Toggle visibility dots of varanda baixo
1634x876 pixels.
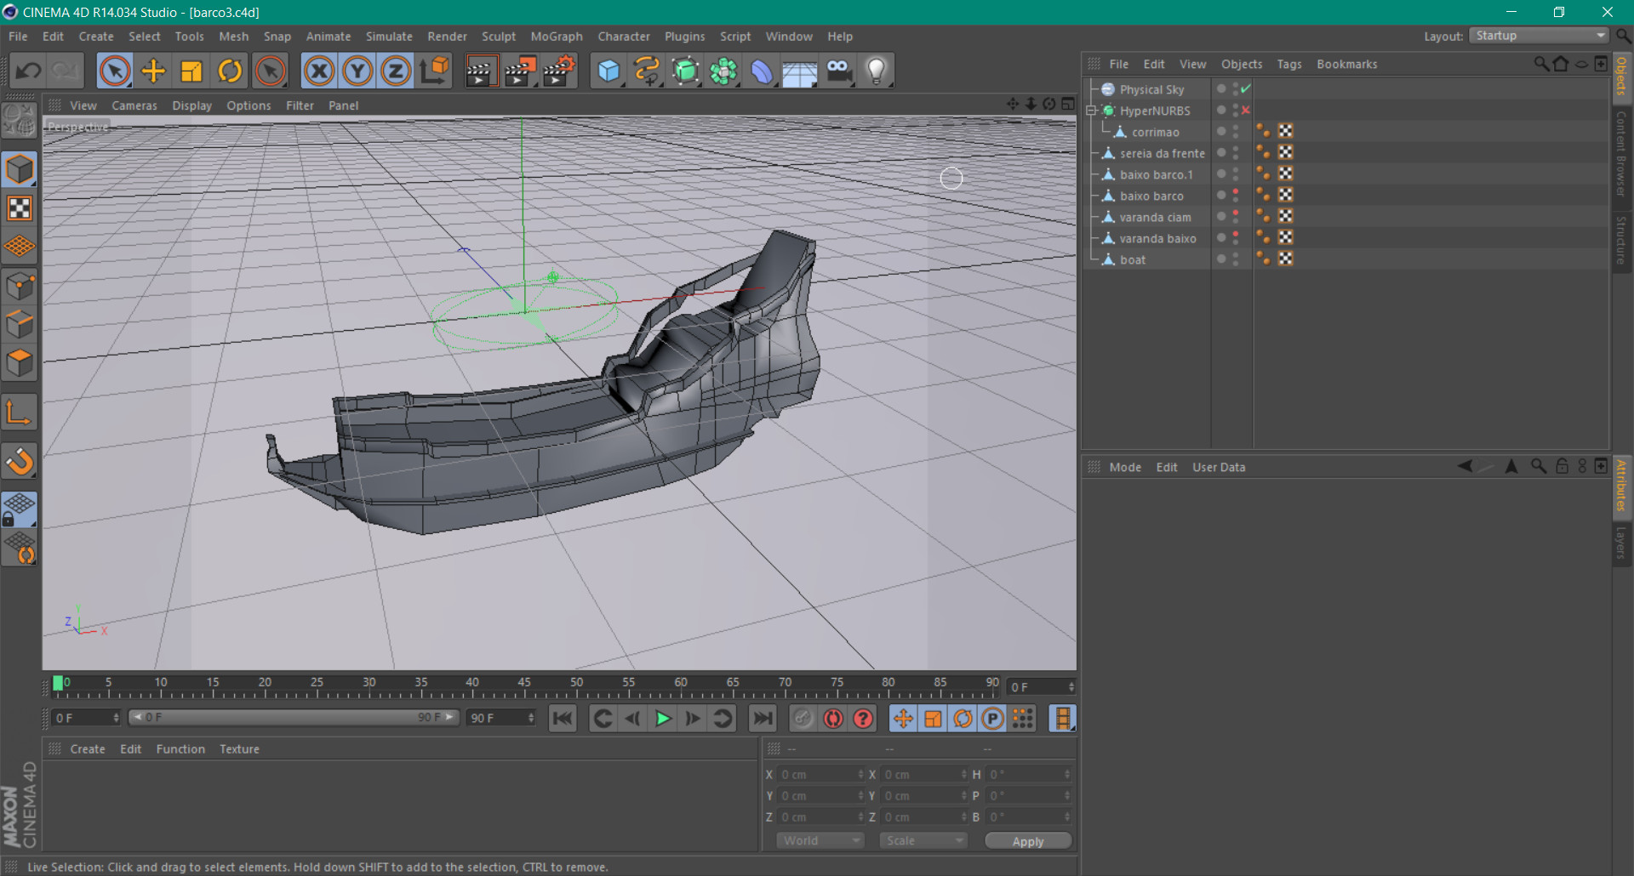1236,237
